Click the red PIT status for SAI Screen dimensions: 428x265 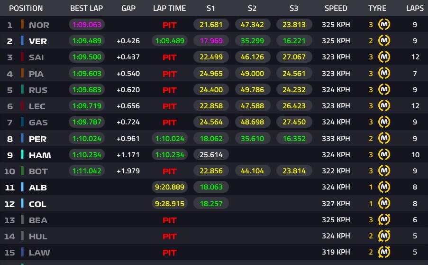point(169,57)
